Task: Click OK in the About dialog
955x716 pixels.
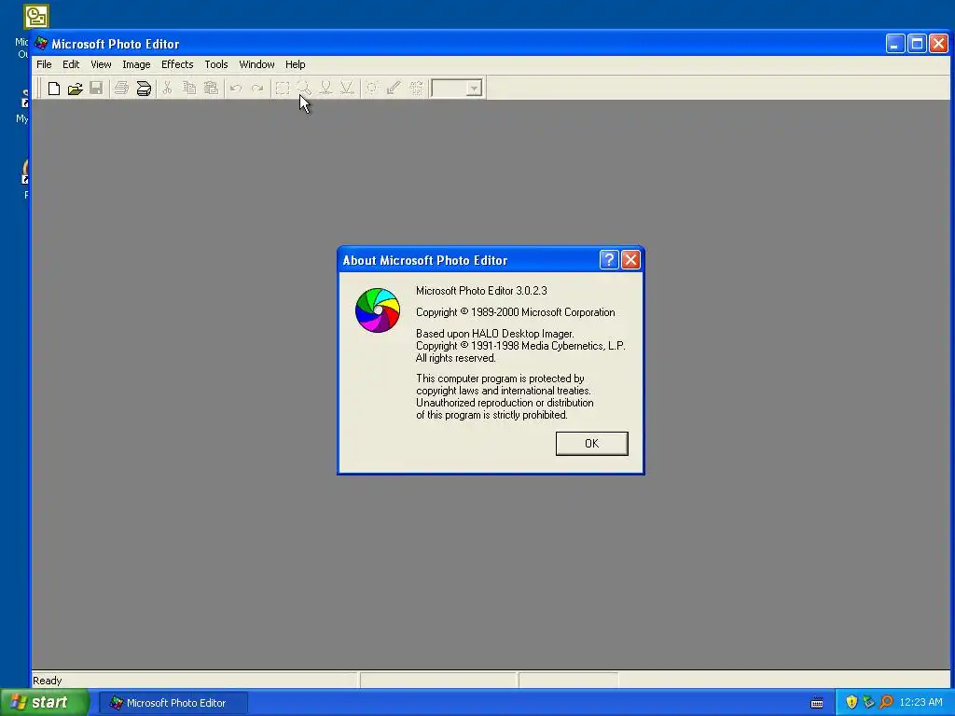Action: click(592, 444)
